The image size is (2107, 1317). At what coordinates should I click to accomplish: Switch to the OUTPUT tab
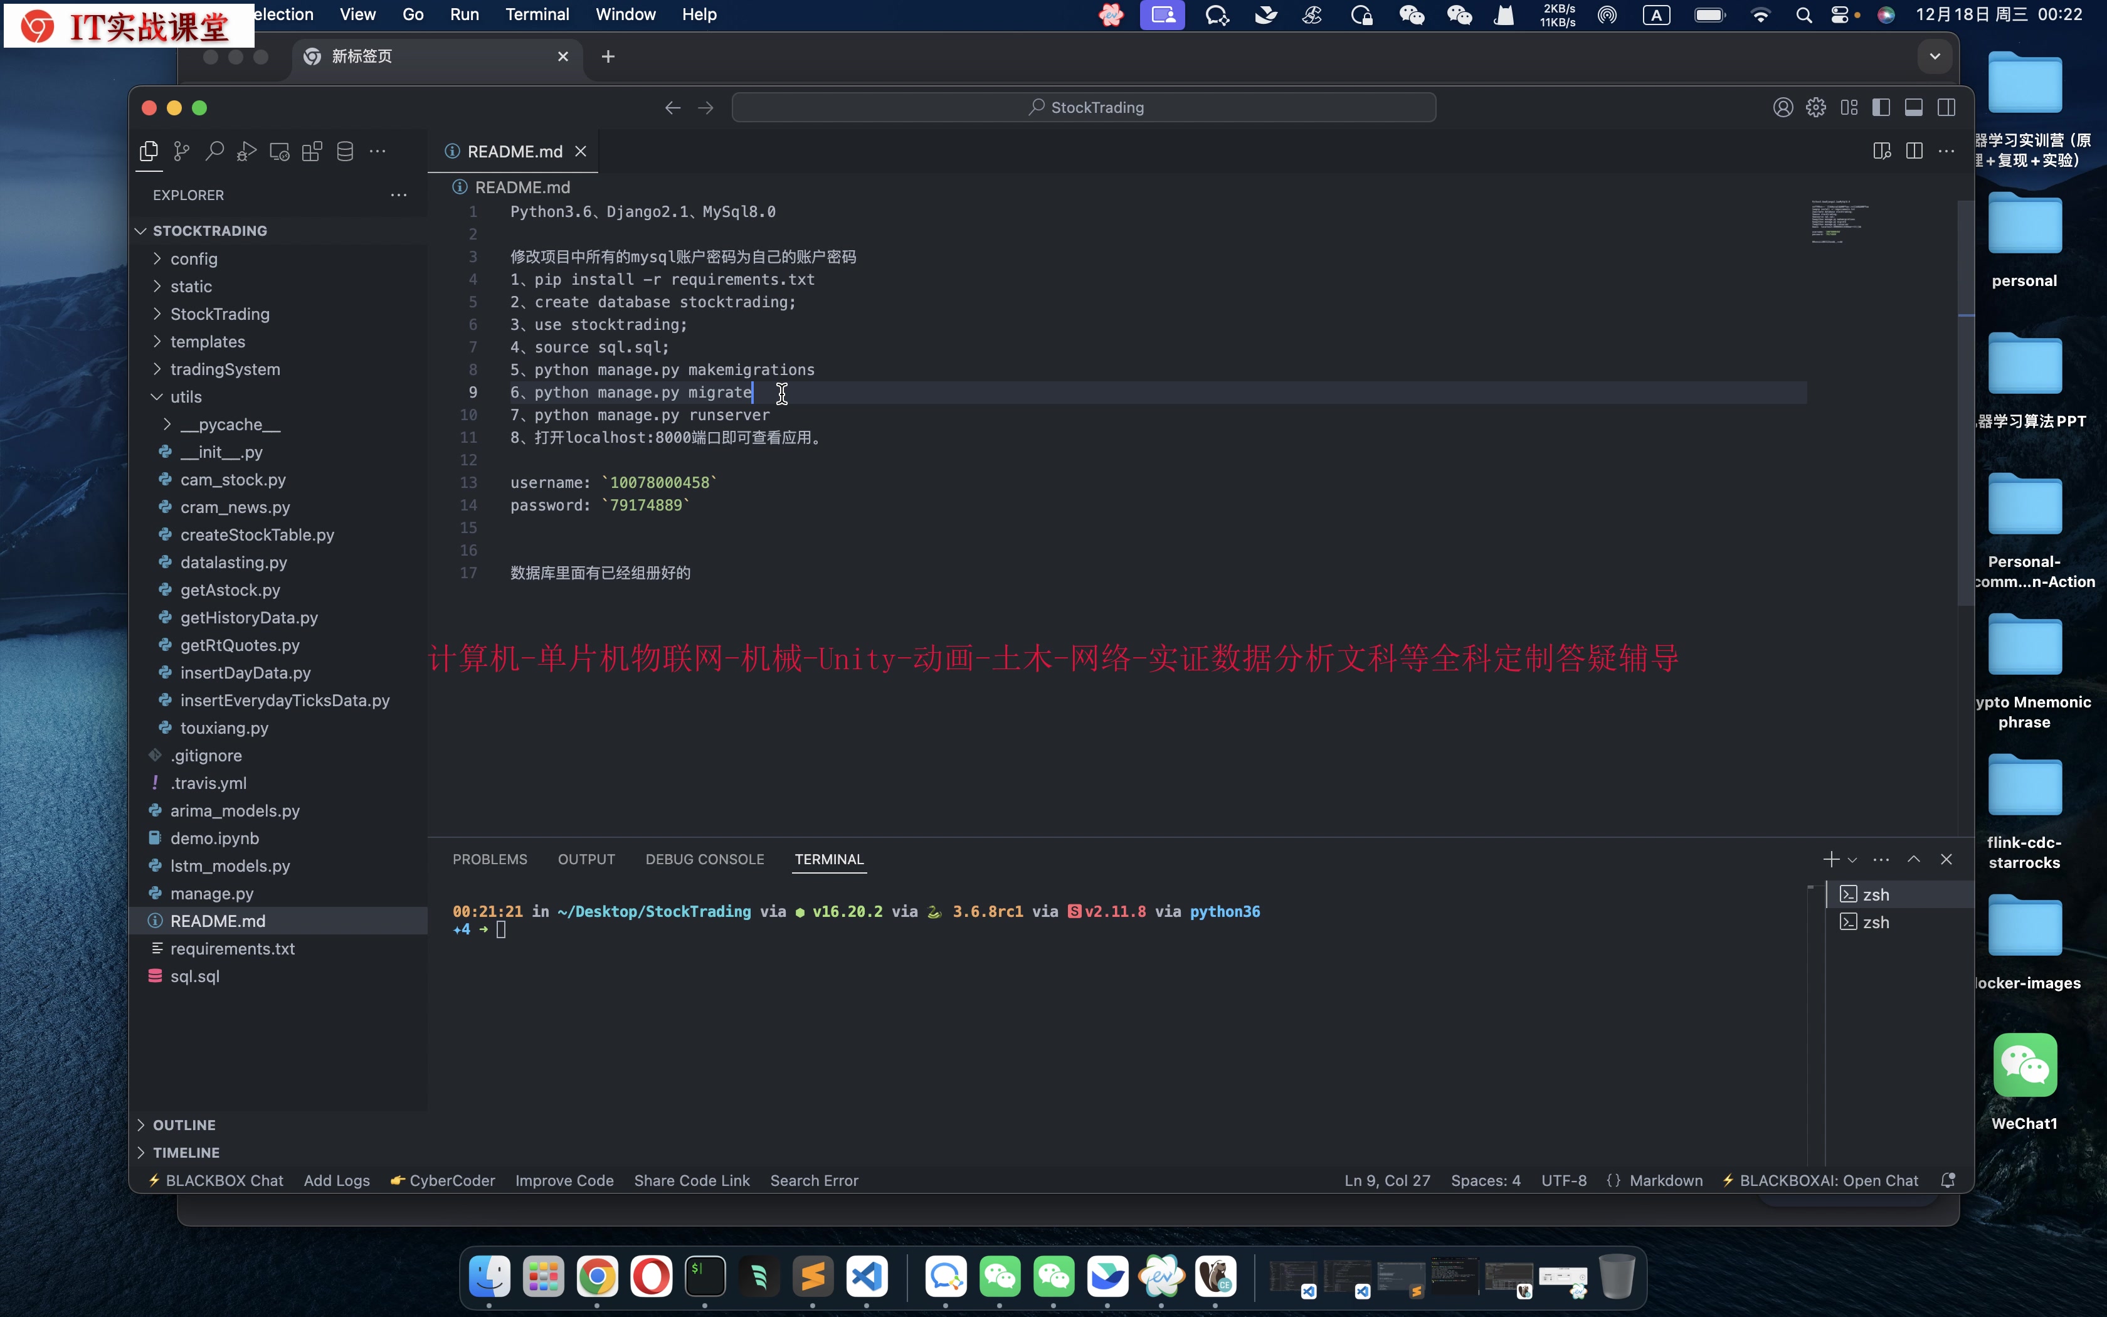point(586,859)
